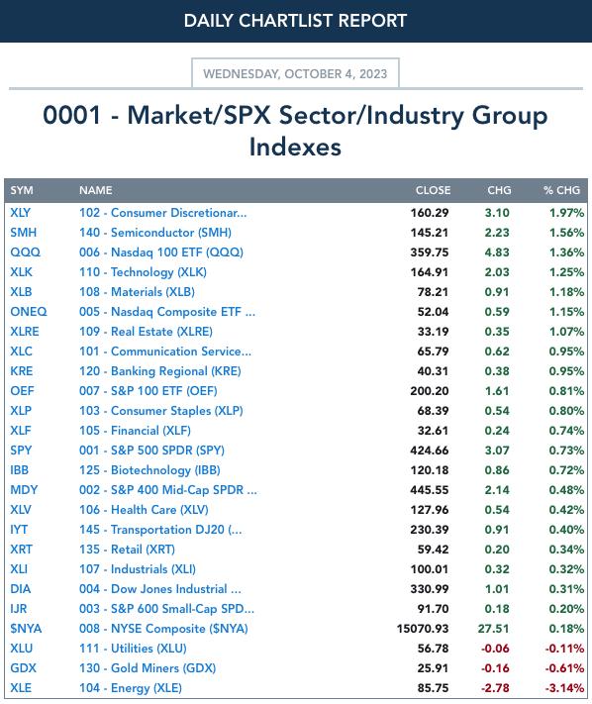View 008 - NYSE Composite ($NYA) chart
The image size is (592, 704).
pos(163,629)
